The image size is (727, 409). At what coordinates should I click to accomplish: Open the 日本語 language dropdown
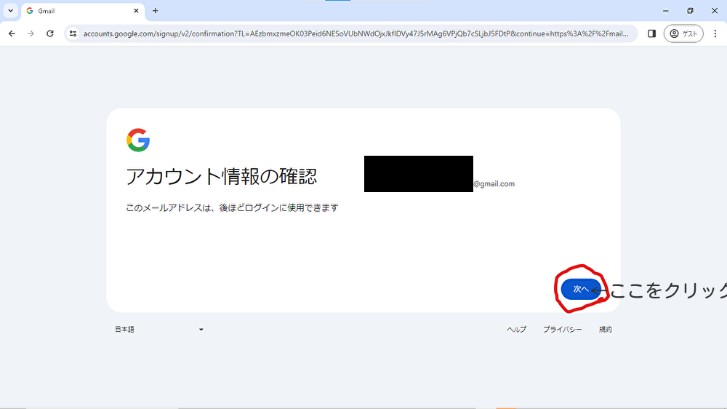[x=159, y=329]
